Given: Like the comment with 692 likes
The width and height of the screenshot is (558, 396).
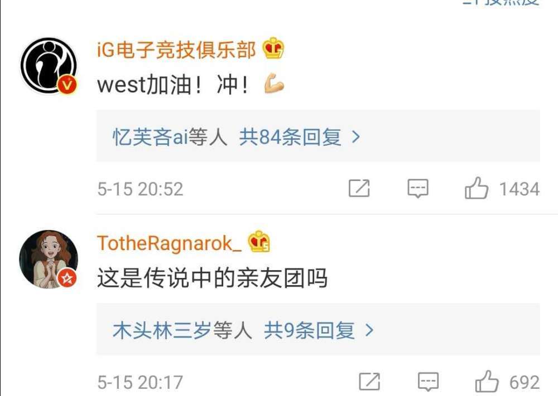Looking at the screenshot, I should point(507,382).
